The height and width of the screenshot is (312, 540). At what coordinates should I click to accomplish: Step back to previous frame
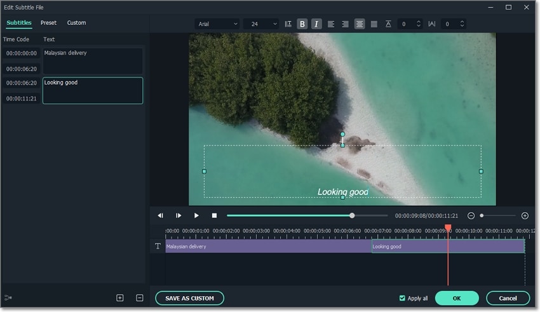tap(161, 216)
